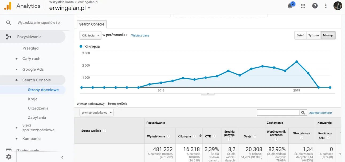Expand the Kampanie menu
The width and height of the screenshot is (345, 162).
17,139
